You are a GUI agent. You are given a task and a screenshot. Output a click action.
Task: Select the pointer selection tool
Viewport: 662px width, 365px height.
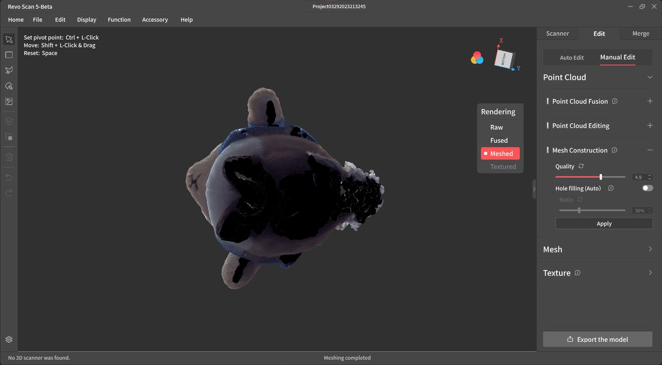point(9,40)
